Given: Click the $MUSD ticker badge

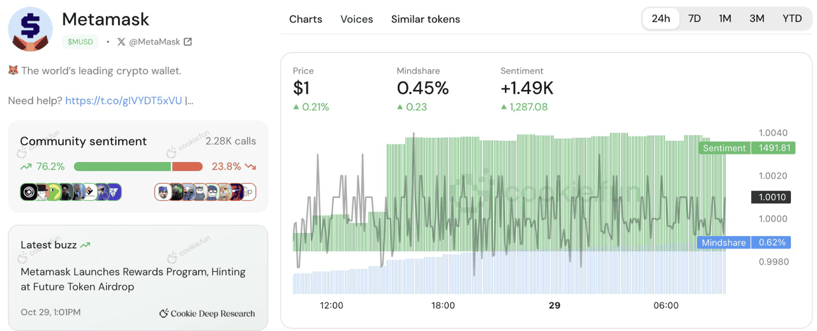Looking at the screenshot, I should pyautogui.click(x=80, y=41).
